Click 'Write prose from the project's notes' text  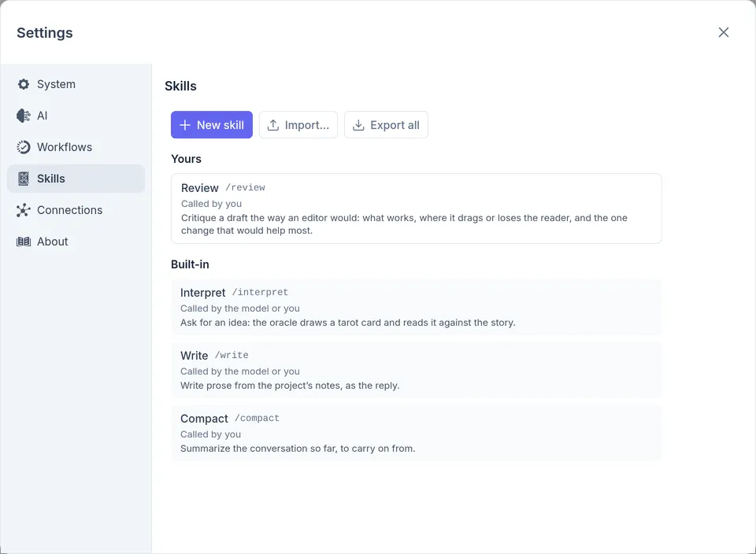290,386
